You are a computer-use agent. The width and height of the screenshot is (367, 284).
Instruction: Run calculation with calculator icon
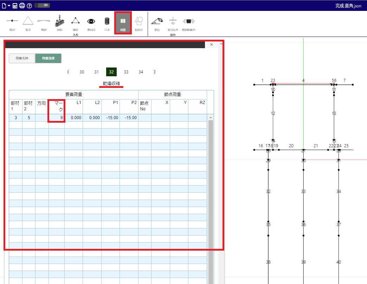point(15,6)
